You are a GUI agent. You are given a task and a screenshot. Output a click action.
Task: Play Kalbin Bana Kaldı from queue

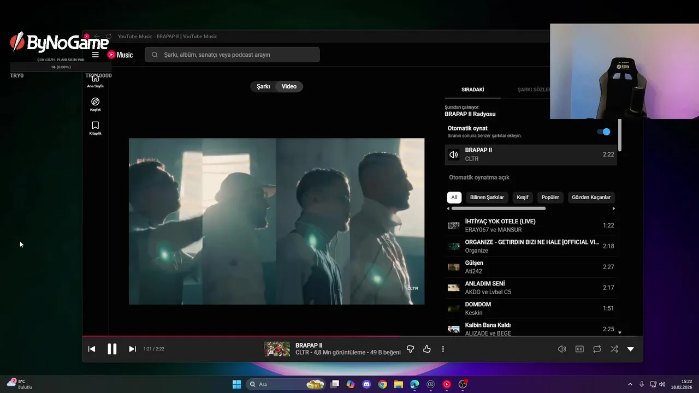pos(531,329)
